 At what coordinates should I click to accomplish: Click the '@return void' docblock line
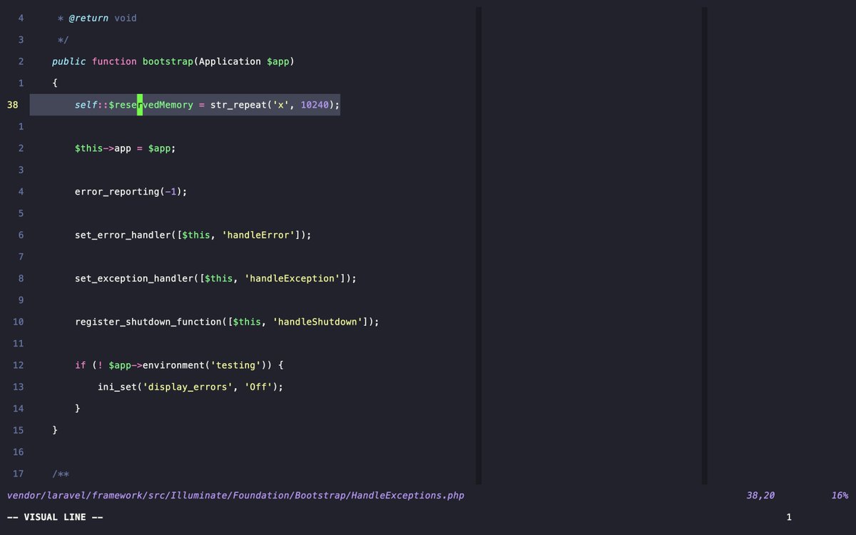pos(97,18)
